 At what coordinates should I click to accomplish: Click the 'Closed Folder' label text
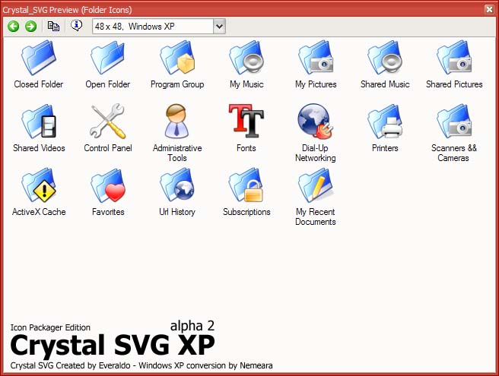pyautogui.click(x=39, y=84)
